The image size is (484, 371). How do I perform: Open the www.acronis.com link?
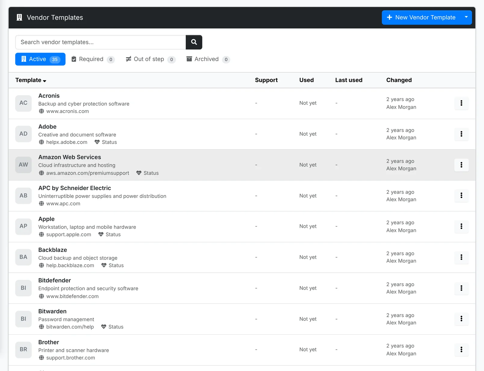pyautogui.click(x=64, y=111)
